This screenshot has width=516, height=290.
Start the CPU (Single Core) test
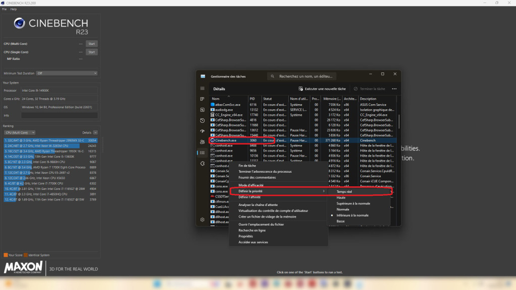pos(92,52)
